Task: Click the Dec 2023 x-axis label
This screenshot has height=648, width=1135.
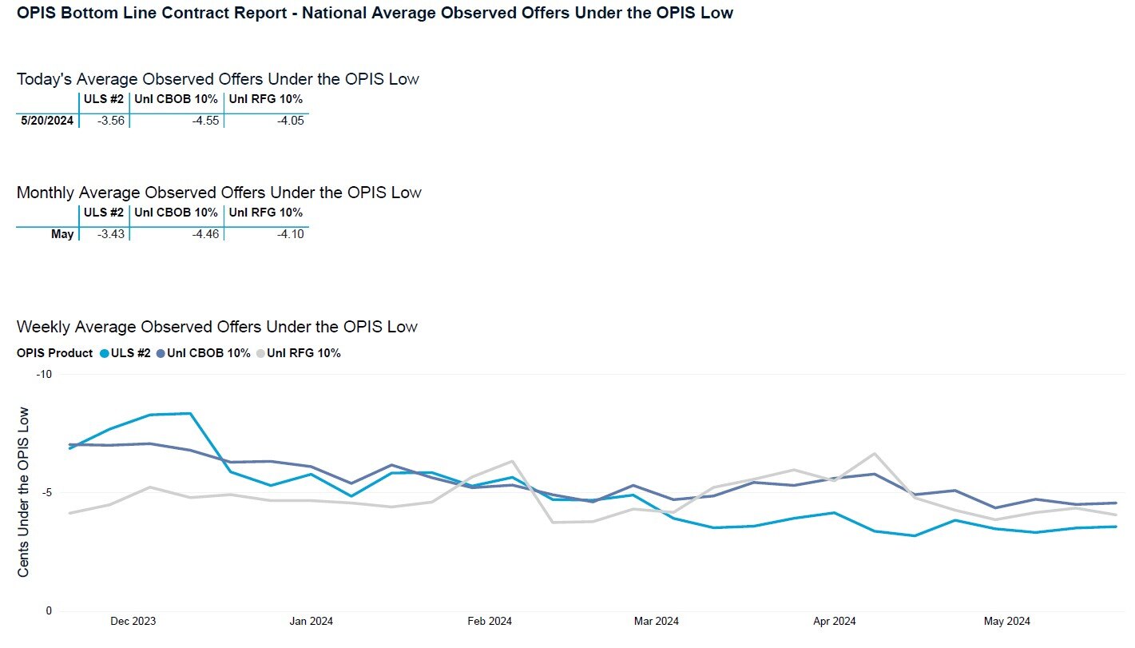Action: click(x=133, y=622)
